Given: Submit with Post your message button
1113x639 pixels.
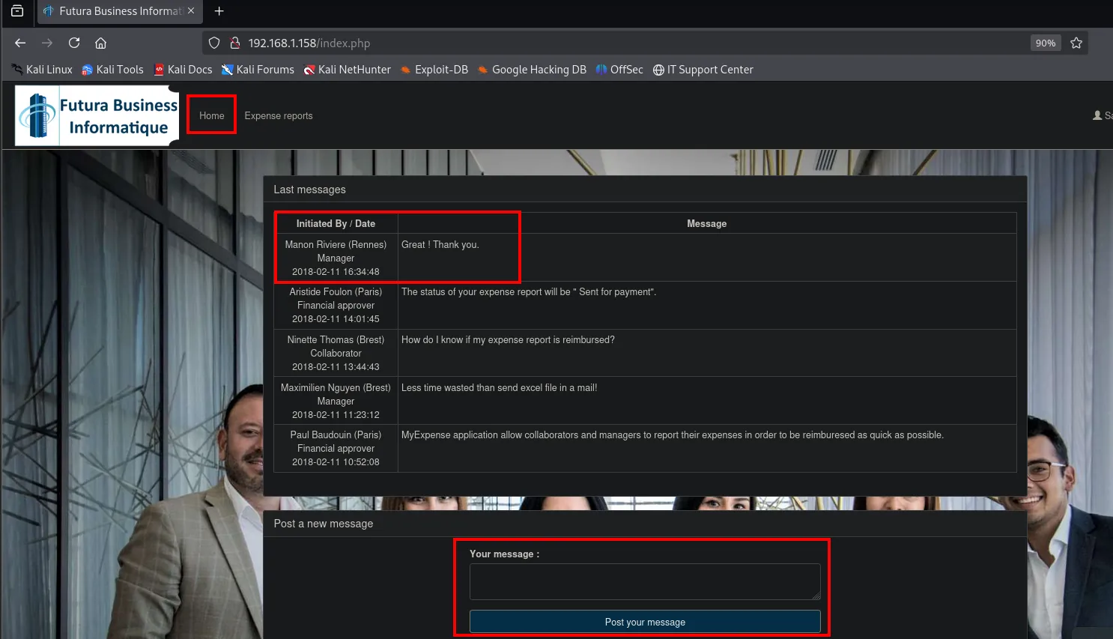Looking at the screenshot, I should [645, 622].
